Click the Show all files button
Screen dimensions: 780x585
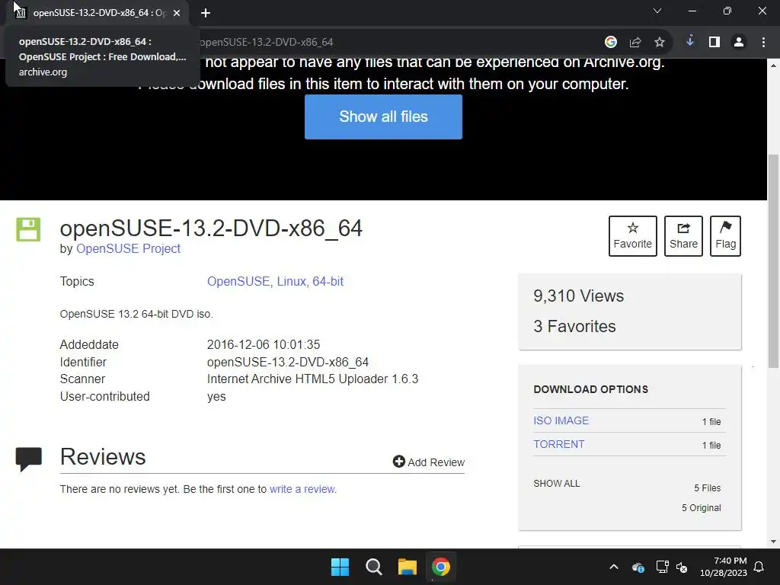pos(383,117)
